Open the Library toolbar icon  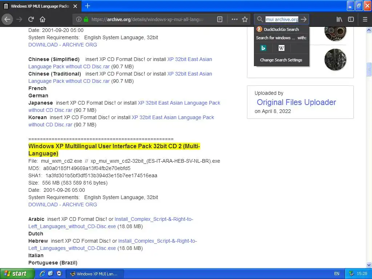pyautogui.click(x=339, y=20)
